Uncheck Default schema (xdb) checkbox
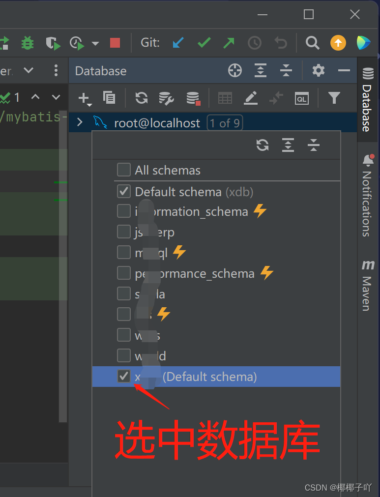380x497 pixels. tap(124, 191)
